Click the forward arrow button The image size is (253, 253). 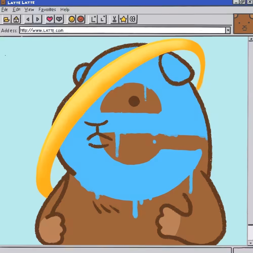coord(37,19)
